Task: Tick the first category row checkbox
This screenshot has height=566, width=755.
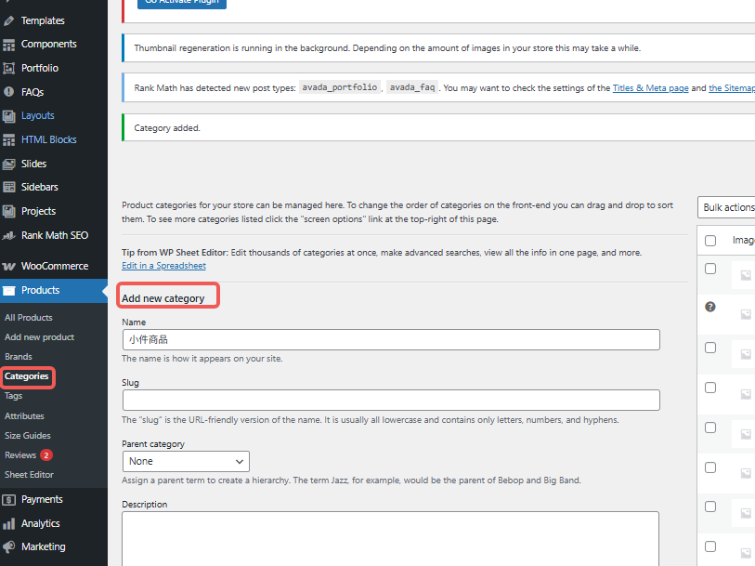Action: (x=710, y=269)
